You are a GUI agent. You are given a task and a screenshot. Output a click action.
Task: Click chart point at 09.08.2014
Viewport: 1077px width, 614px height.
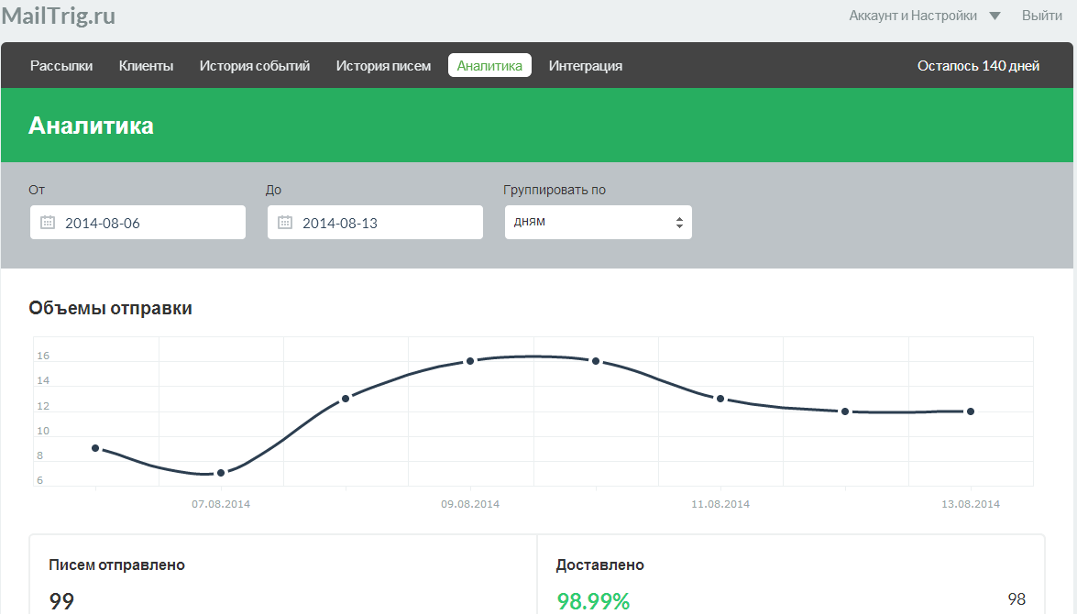tap(470, 361)
